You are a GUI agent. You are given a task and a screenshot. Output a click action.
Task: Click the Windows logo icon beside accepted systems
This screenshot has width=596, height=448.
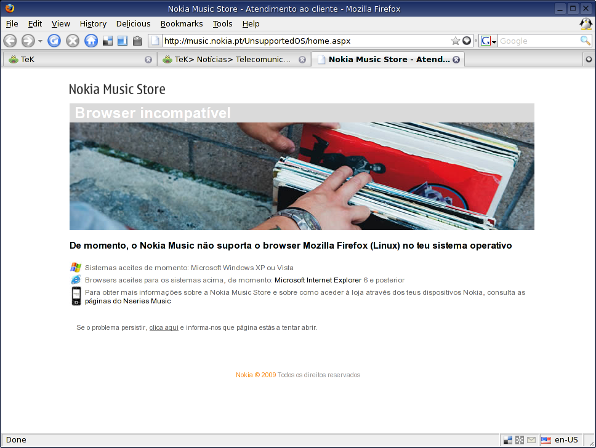coord(76,267)
